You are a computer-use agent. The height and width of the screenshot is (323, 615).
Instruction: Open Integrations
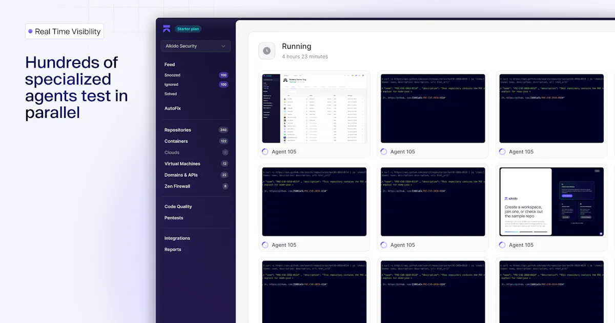coord(177,238)
